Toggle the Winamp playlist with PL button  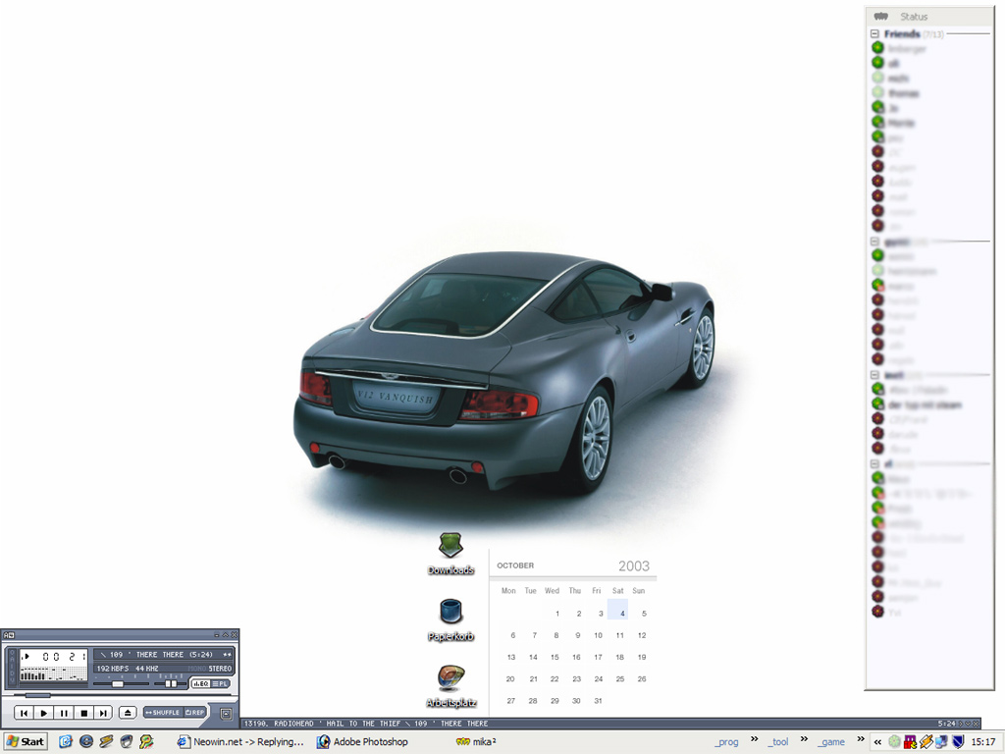click(221, 683)
